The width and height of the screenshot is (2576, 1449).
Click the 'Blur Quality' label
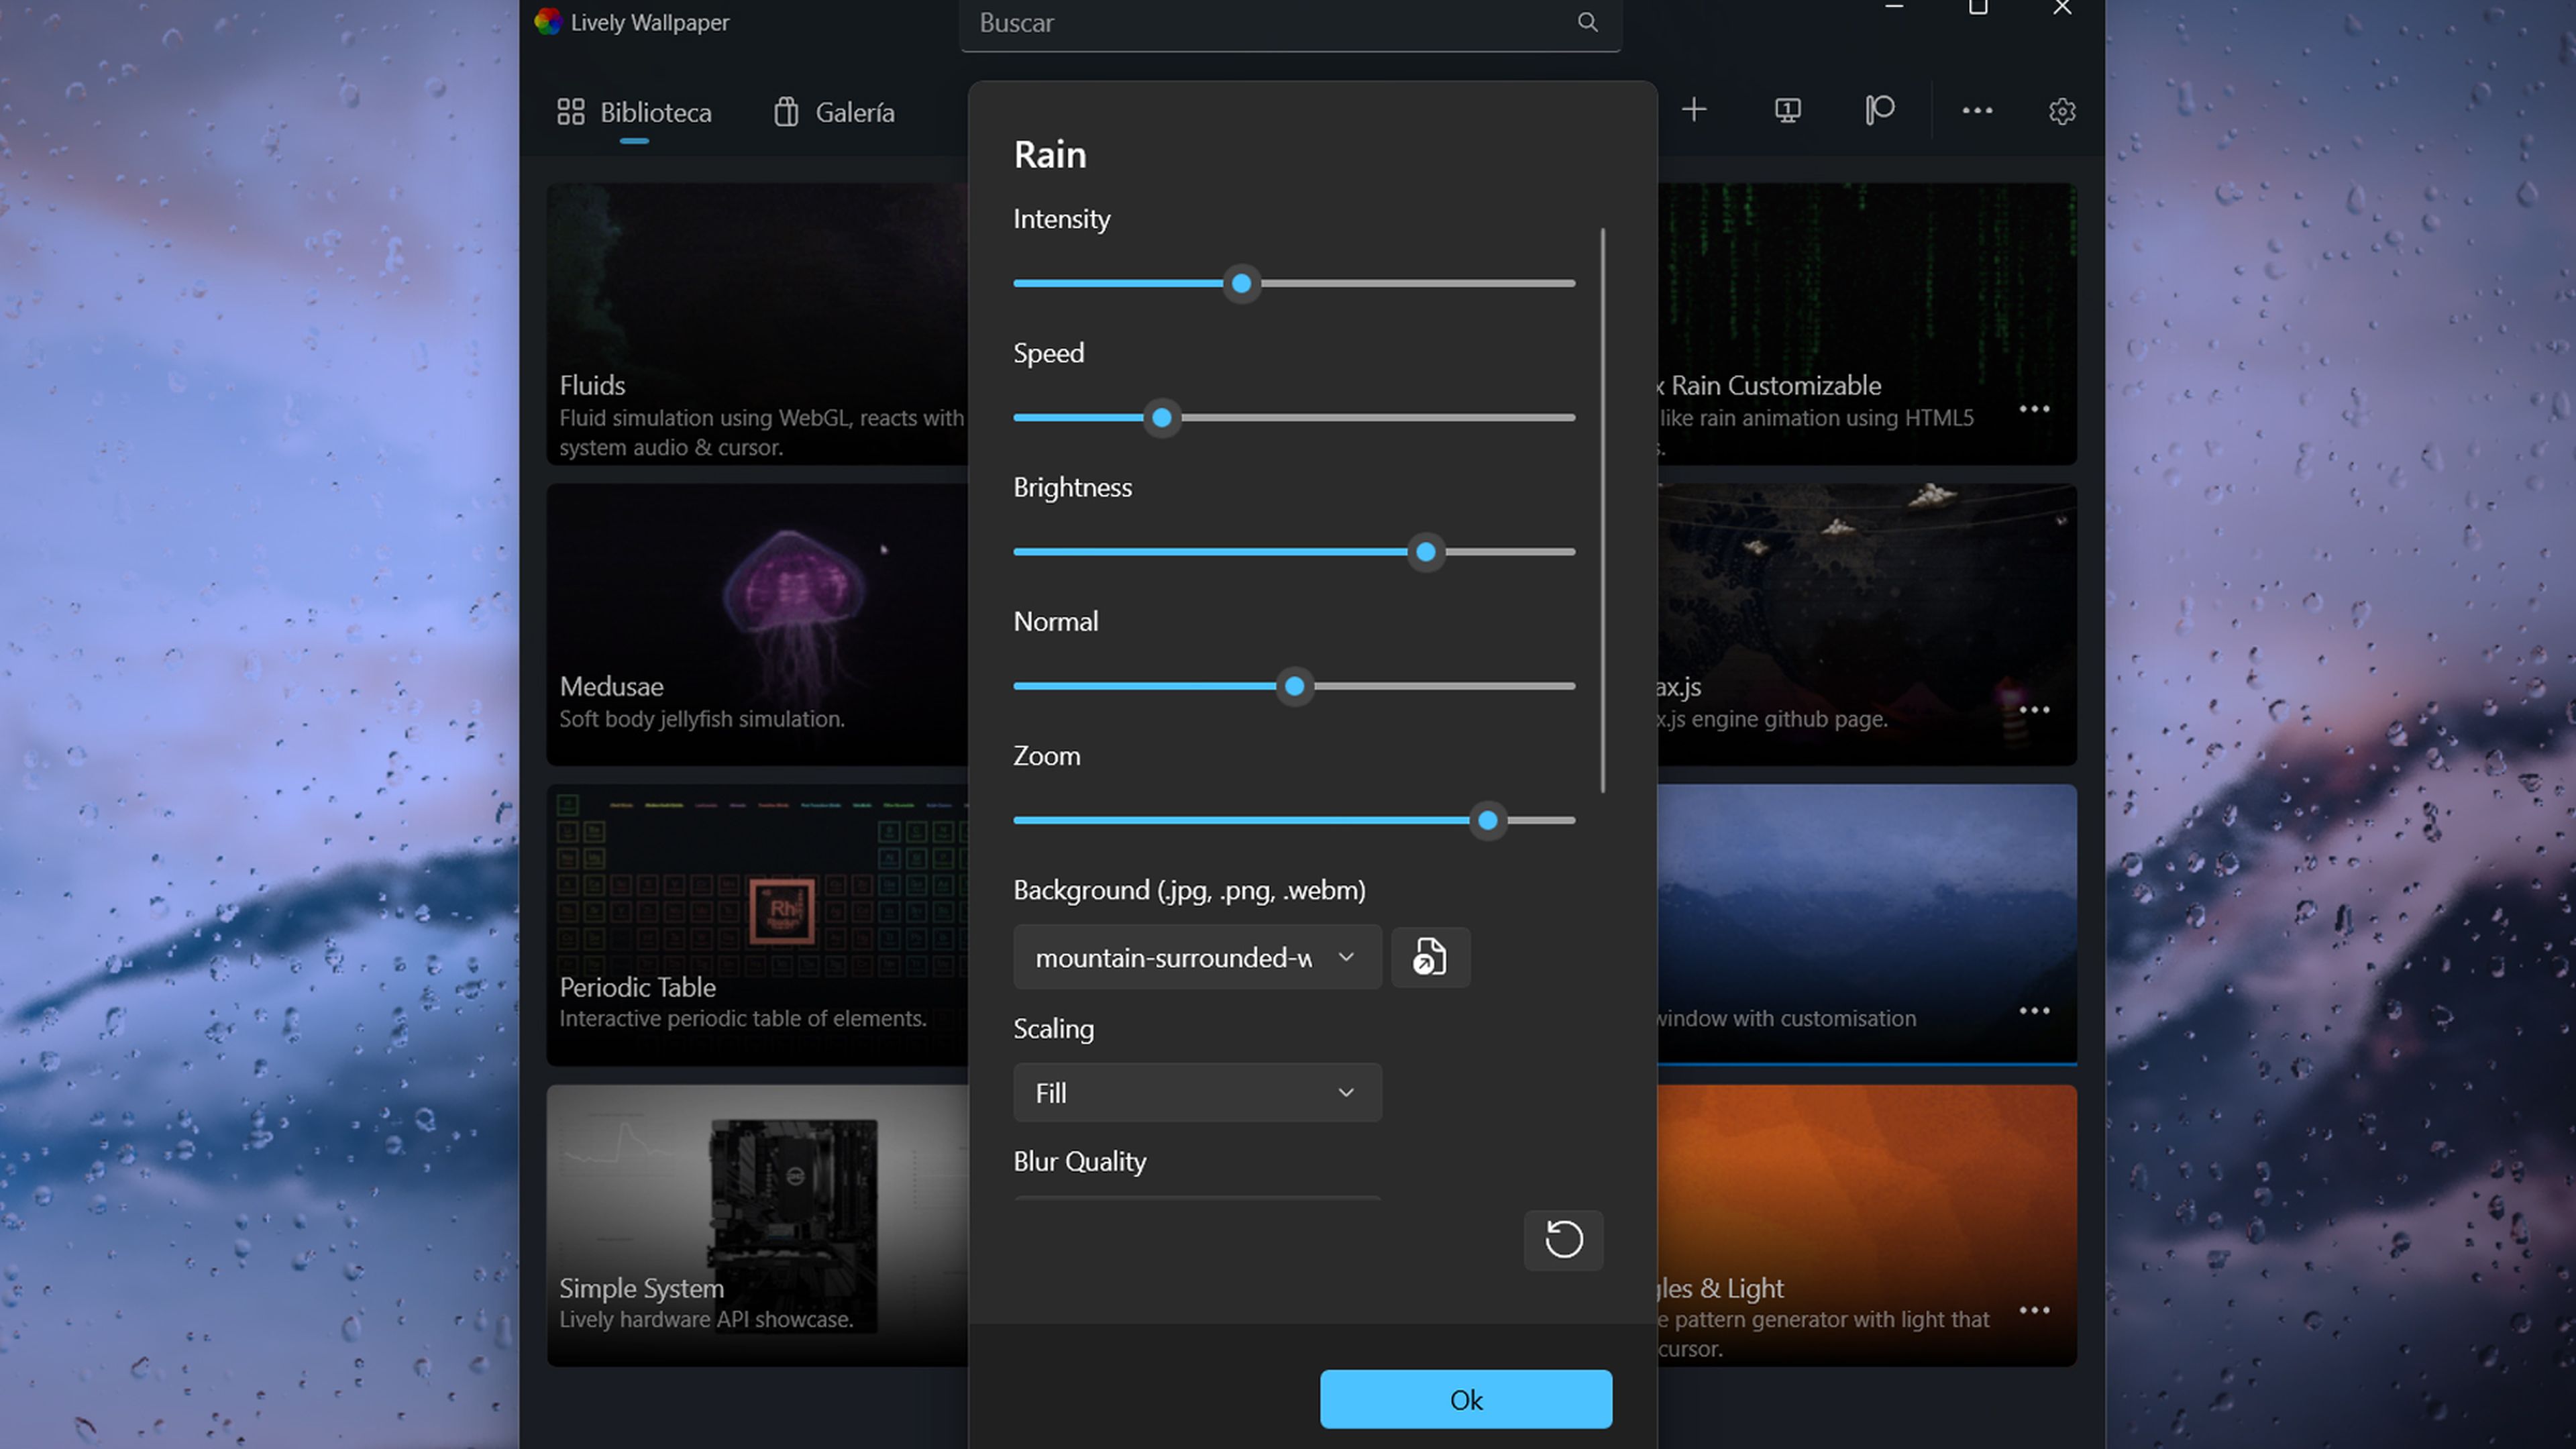point(1079,1161)
